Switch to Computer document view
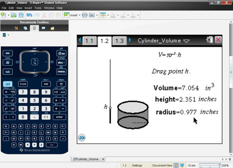Screen dimensions: 233x168 (182, 165)
